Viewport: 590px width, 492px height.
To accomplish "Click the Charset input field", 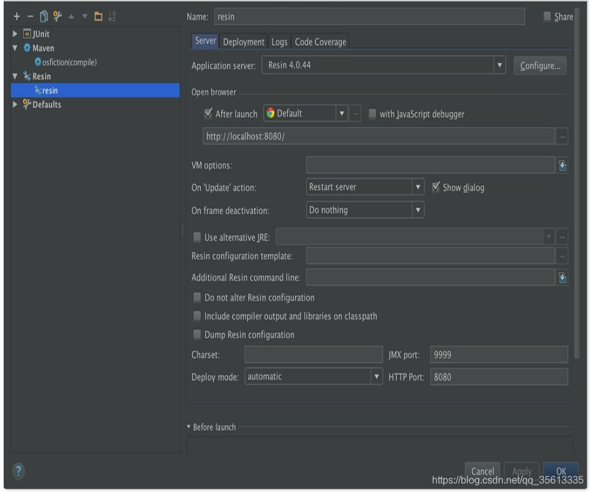I will [313, 354].
